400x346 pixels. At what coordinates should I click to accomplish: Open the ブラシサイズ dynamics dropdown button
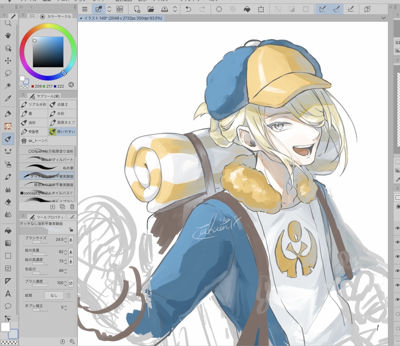[71, 240]
